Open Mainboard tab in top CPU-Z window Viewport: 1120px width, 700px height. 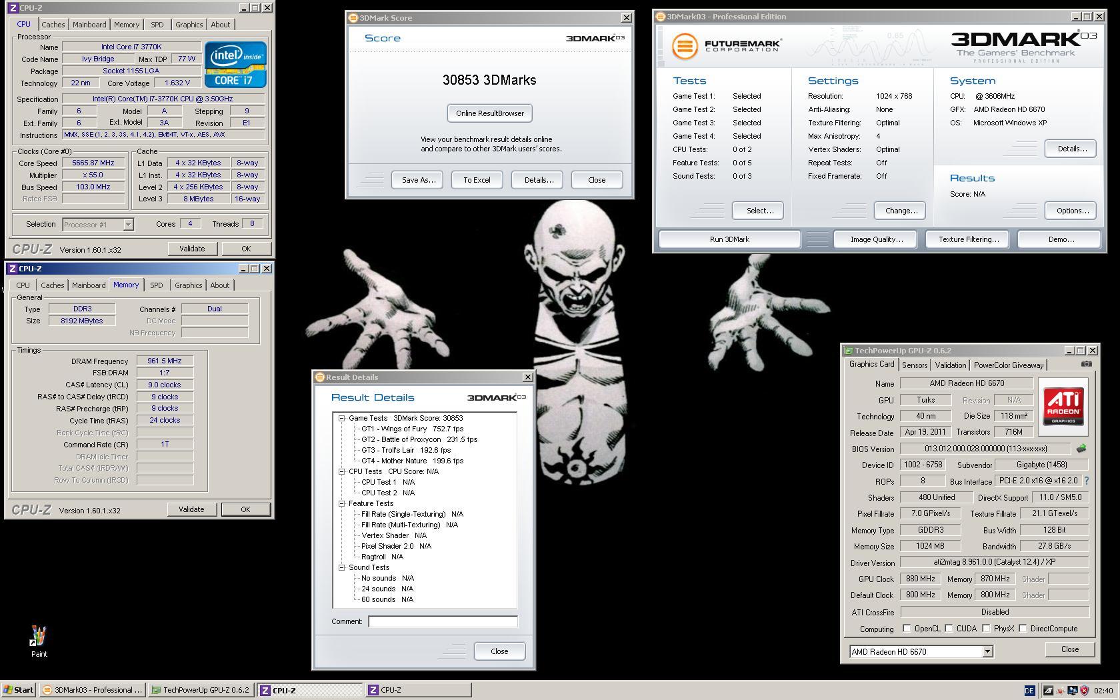89,25
